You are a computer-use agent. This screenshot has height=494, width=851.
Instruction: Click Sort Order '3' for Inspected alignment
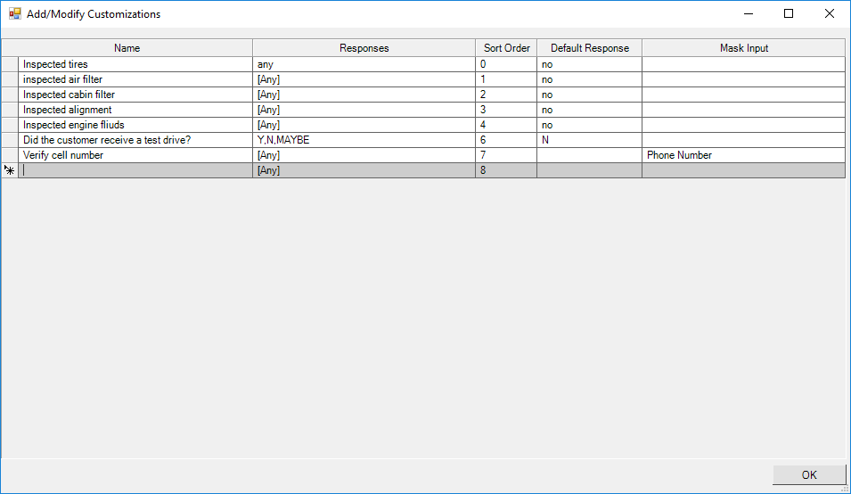pos(506,110)
